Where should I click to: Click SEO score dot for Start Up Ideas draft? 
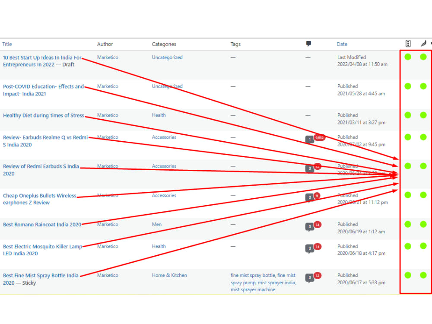[x=408, y=57]
